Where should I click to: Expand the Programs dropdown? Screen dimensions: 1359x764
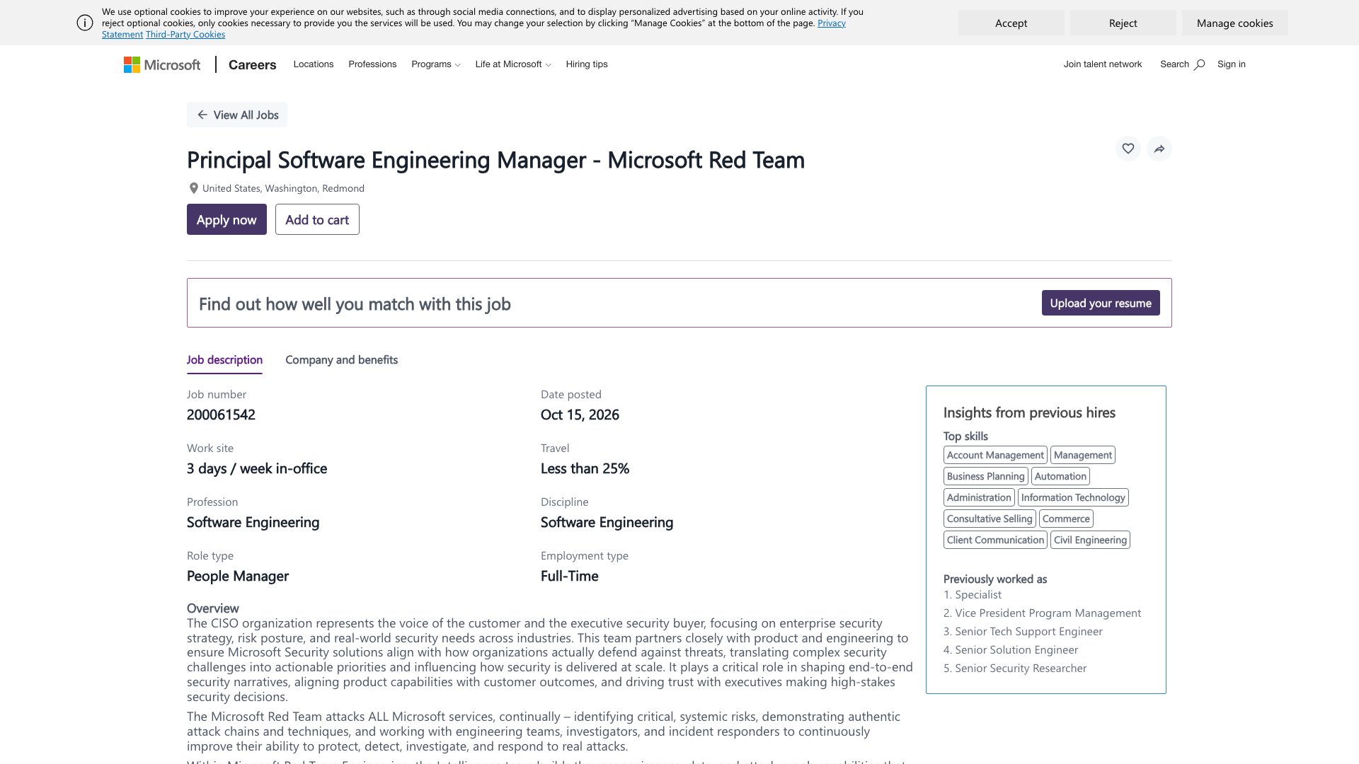click(x=436, y=64)
